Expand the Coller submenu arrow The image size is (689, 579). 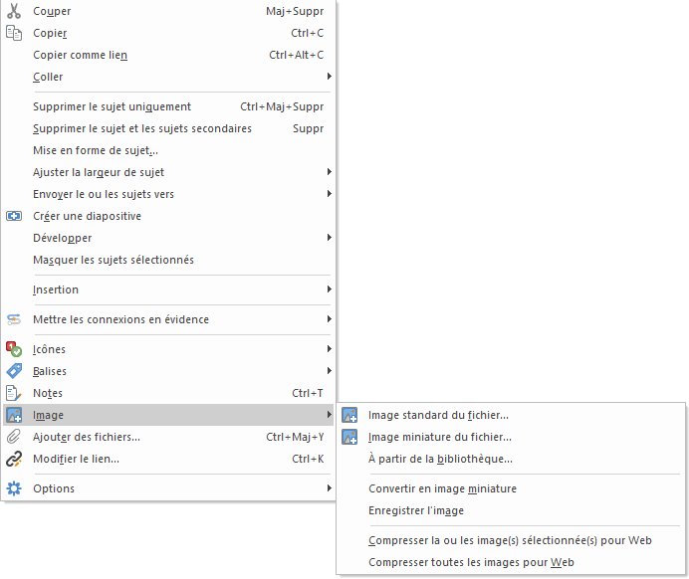329,77
